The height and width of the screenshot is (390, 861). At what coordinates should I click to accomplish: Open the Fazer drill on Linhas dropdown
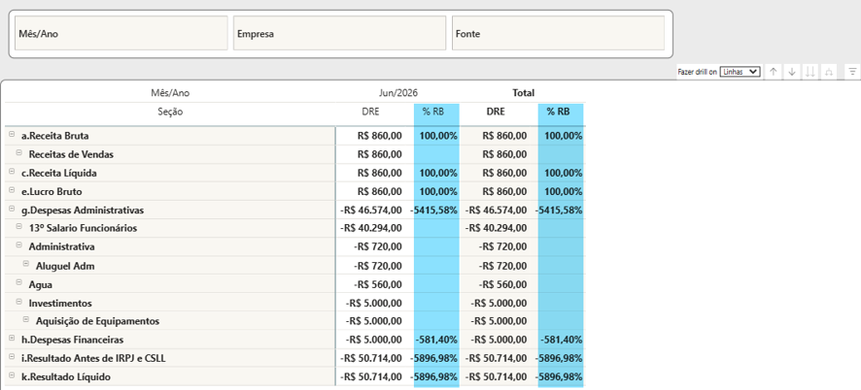tap(740, 72)
